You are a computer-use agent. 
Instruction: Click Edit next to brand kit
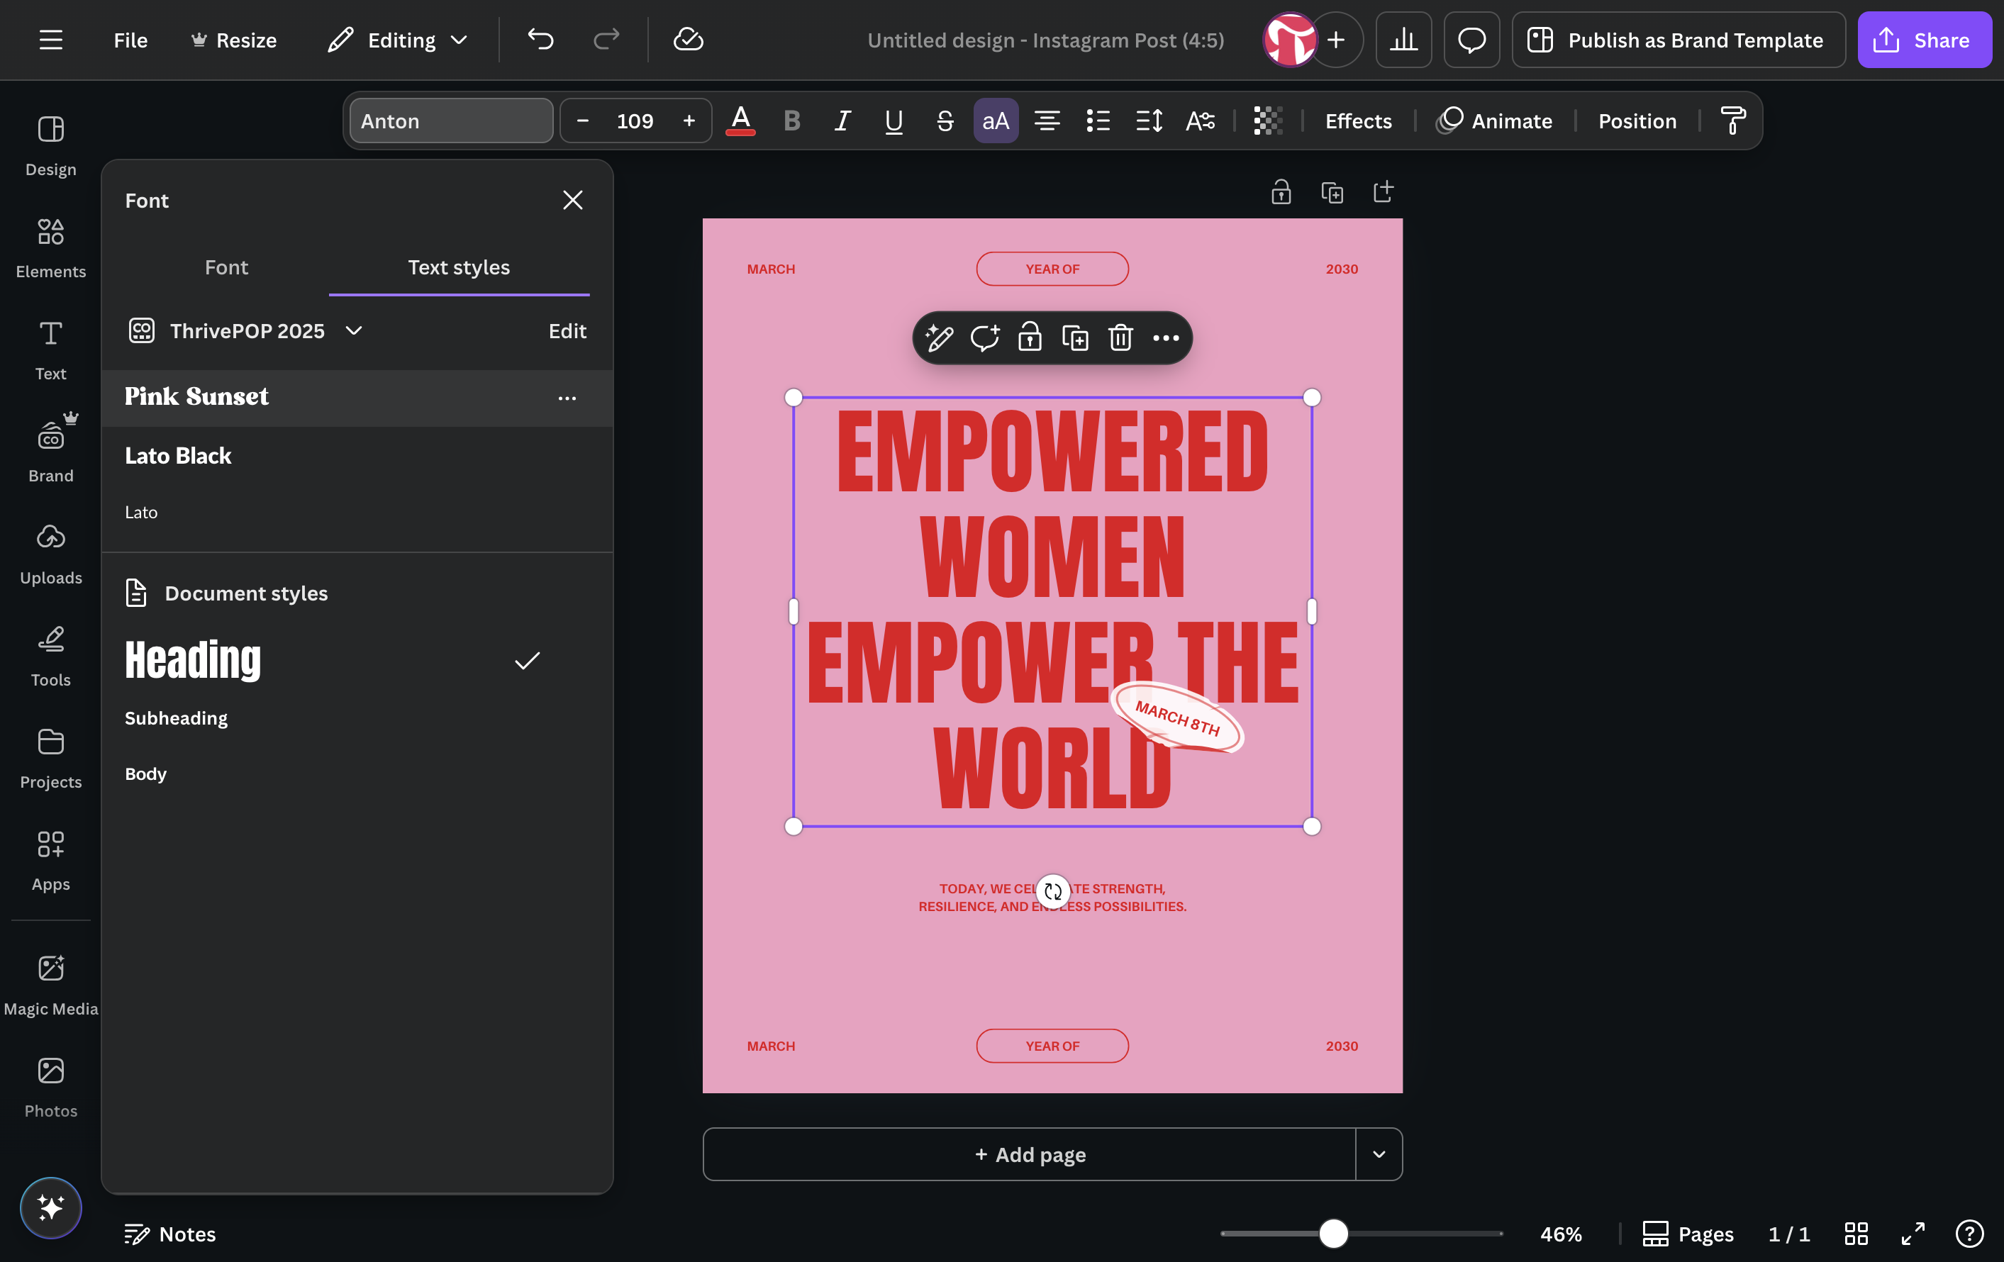pyautogui.click(x=567, y=331)
